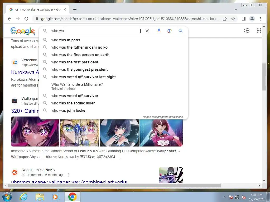
Task: Click the scroll down arrow
Action: pyautogui.click(x=264, y=181)
